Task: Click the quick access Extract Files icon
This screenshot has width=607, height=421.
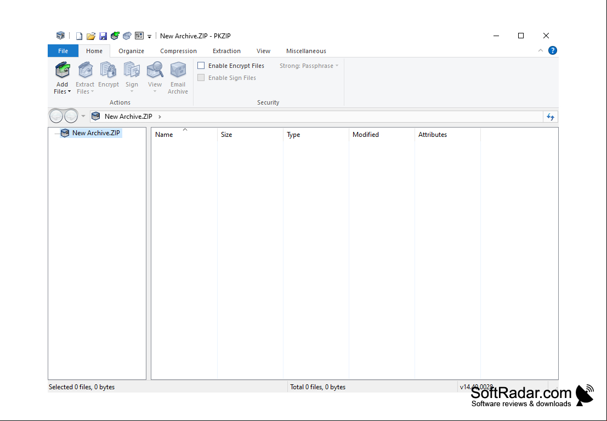Action: (x=127, y=36)
